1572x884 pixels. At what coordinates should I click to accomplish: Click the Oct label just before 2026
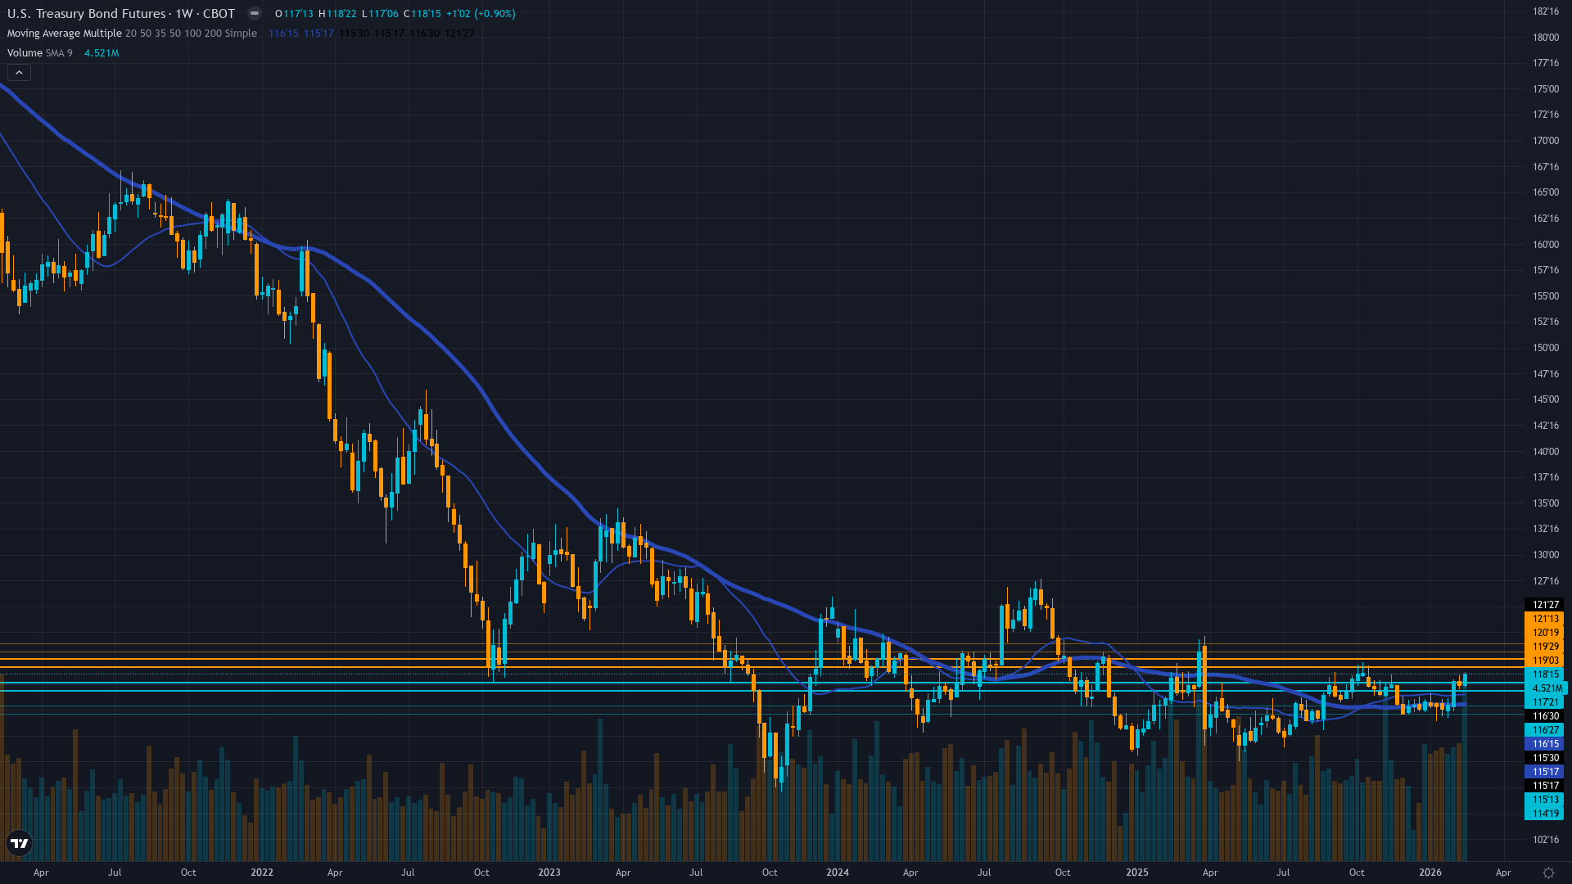(x=1357, y=873)
